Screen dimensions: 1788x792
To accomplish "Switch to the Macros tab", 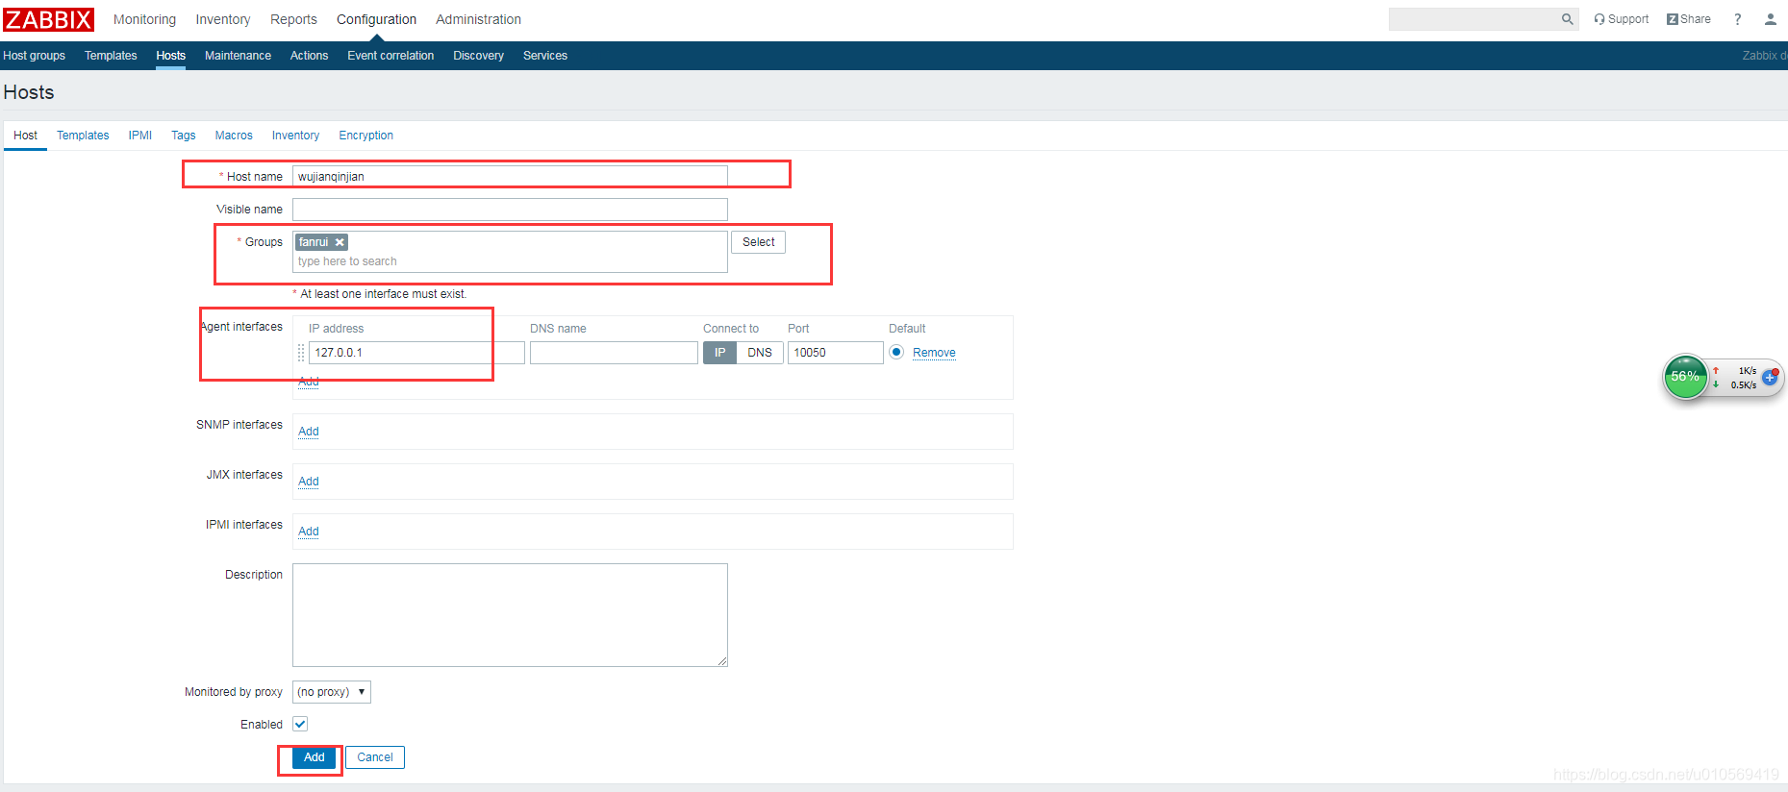I will (234, 136).
